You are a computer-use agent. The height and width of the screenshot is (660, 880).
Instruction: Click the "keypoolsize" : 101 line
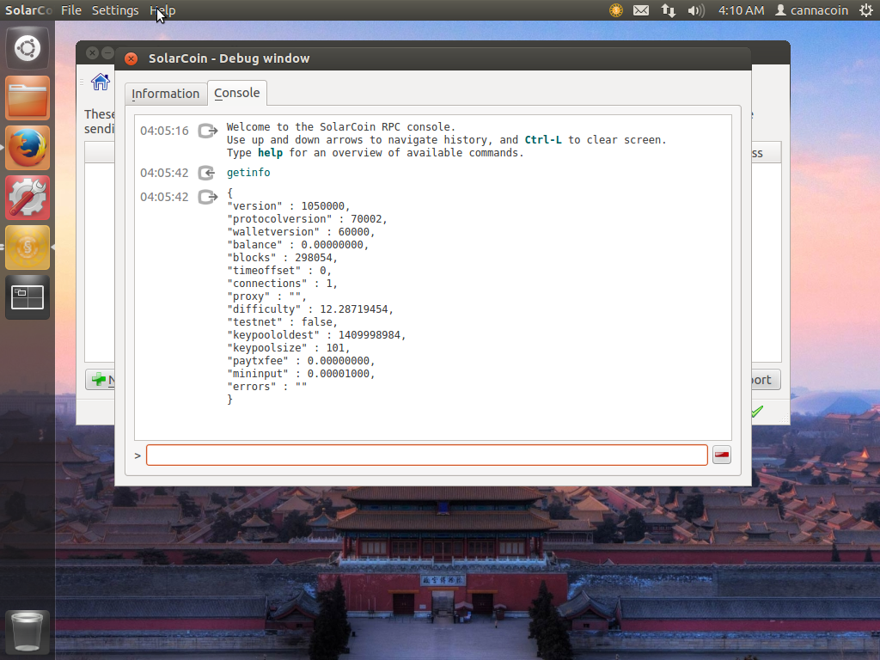[289, 349]
